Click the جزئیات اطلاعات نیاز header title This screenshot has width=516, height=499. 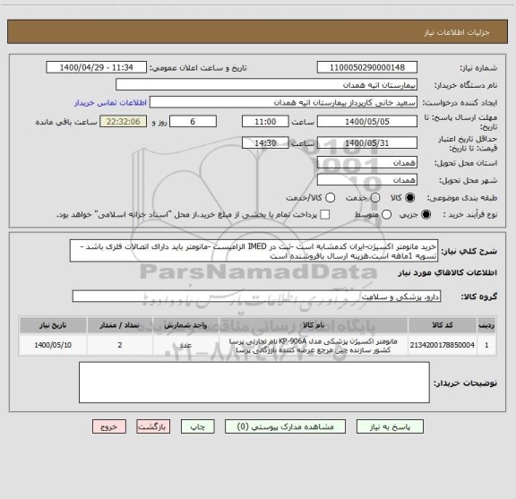coord(457,32)
